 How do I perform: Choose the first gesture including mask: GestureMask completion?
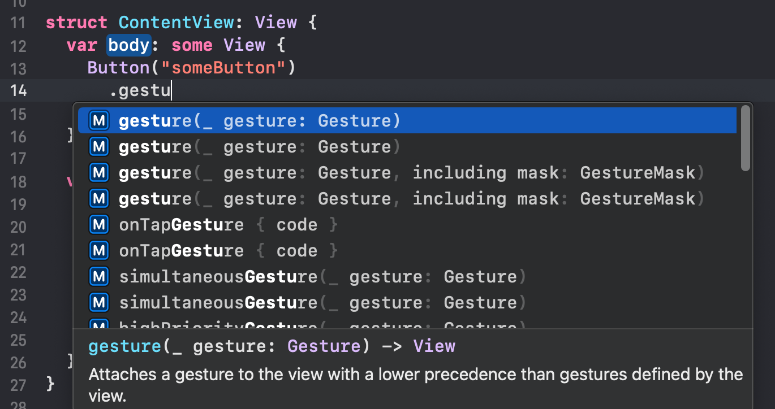407,173
